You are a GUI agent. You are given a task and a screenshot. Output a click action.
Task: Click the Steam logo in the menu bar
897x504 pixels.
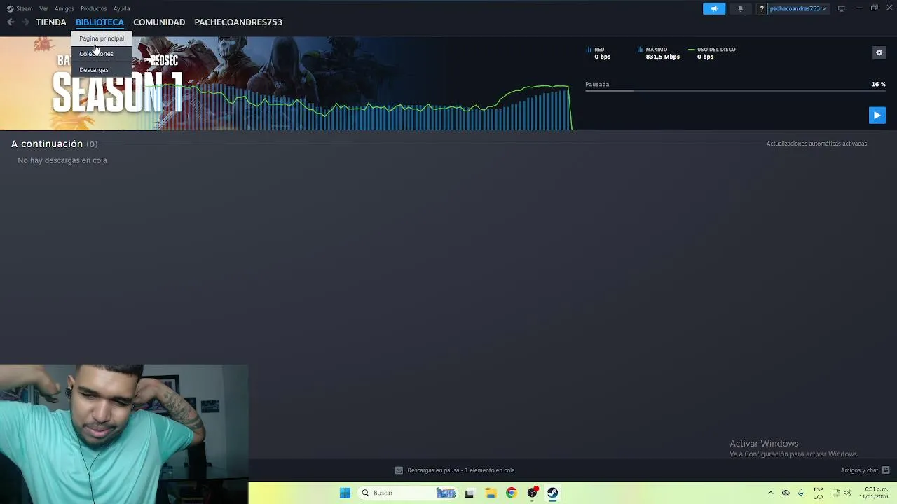10,8
